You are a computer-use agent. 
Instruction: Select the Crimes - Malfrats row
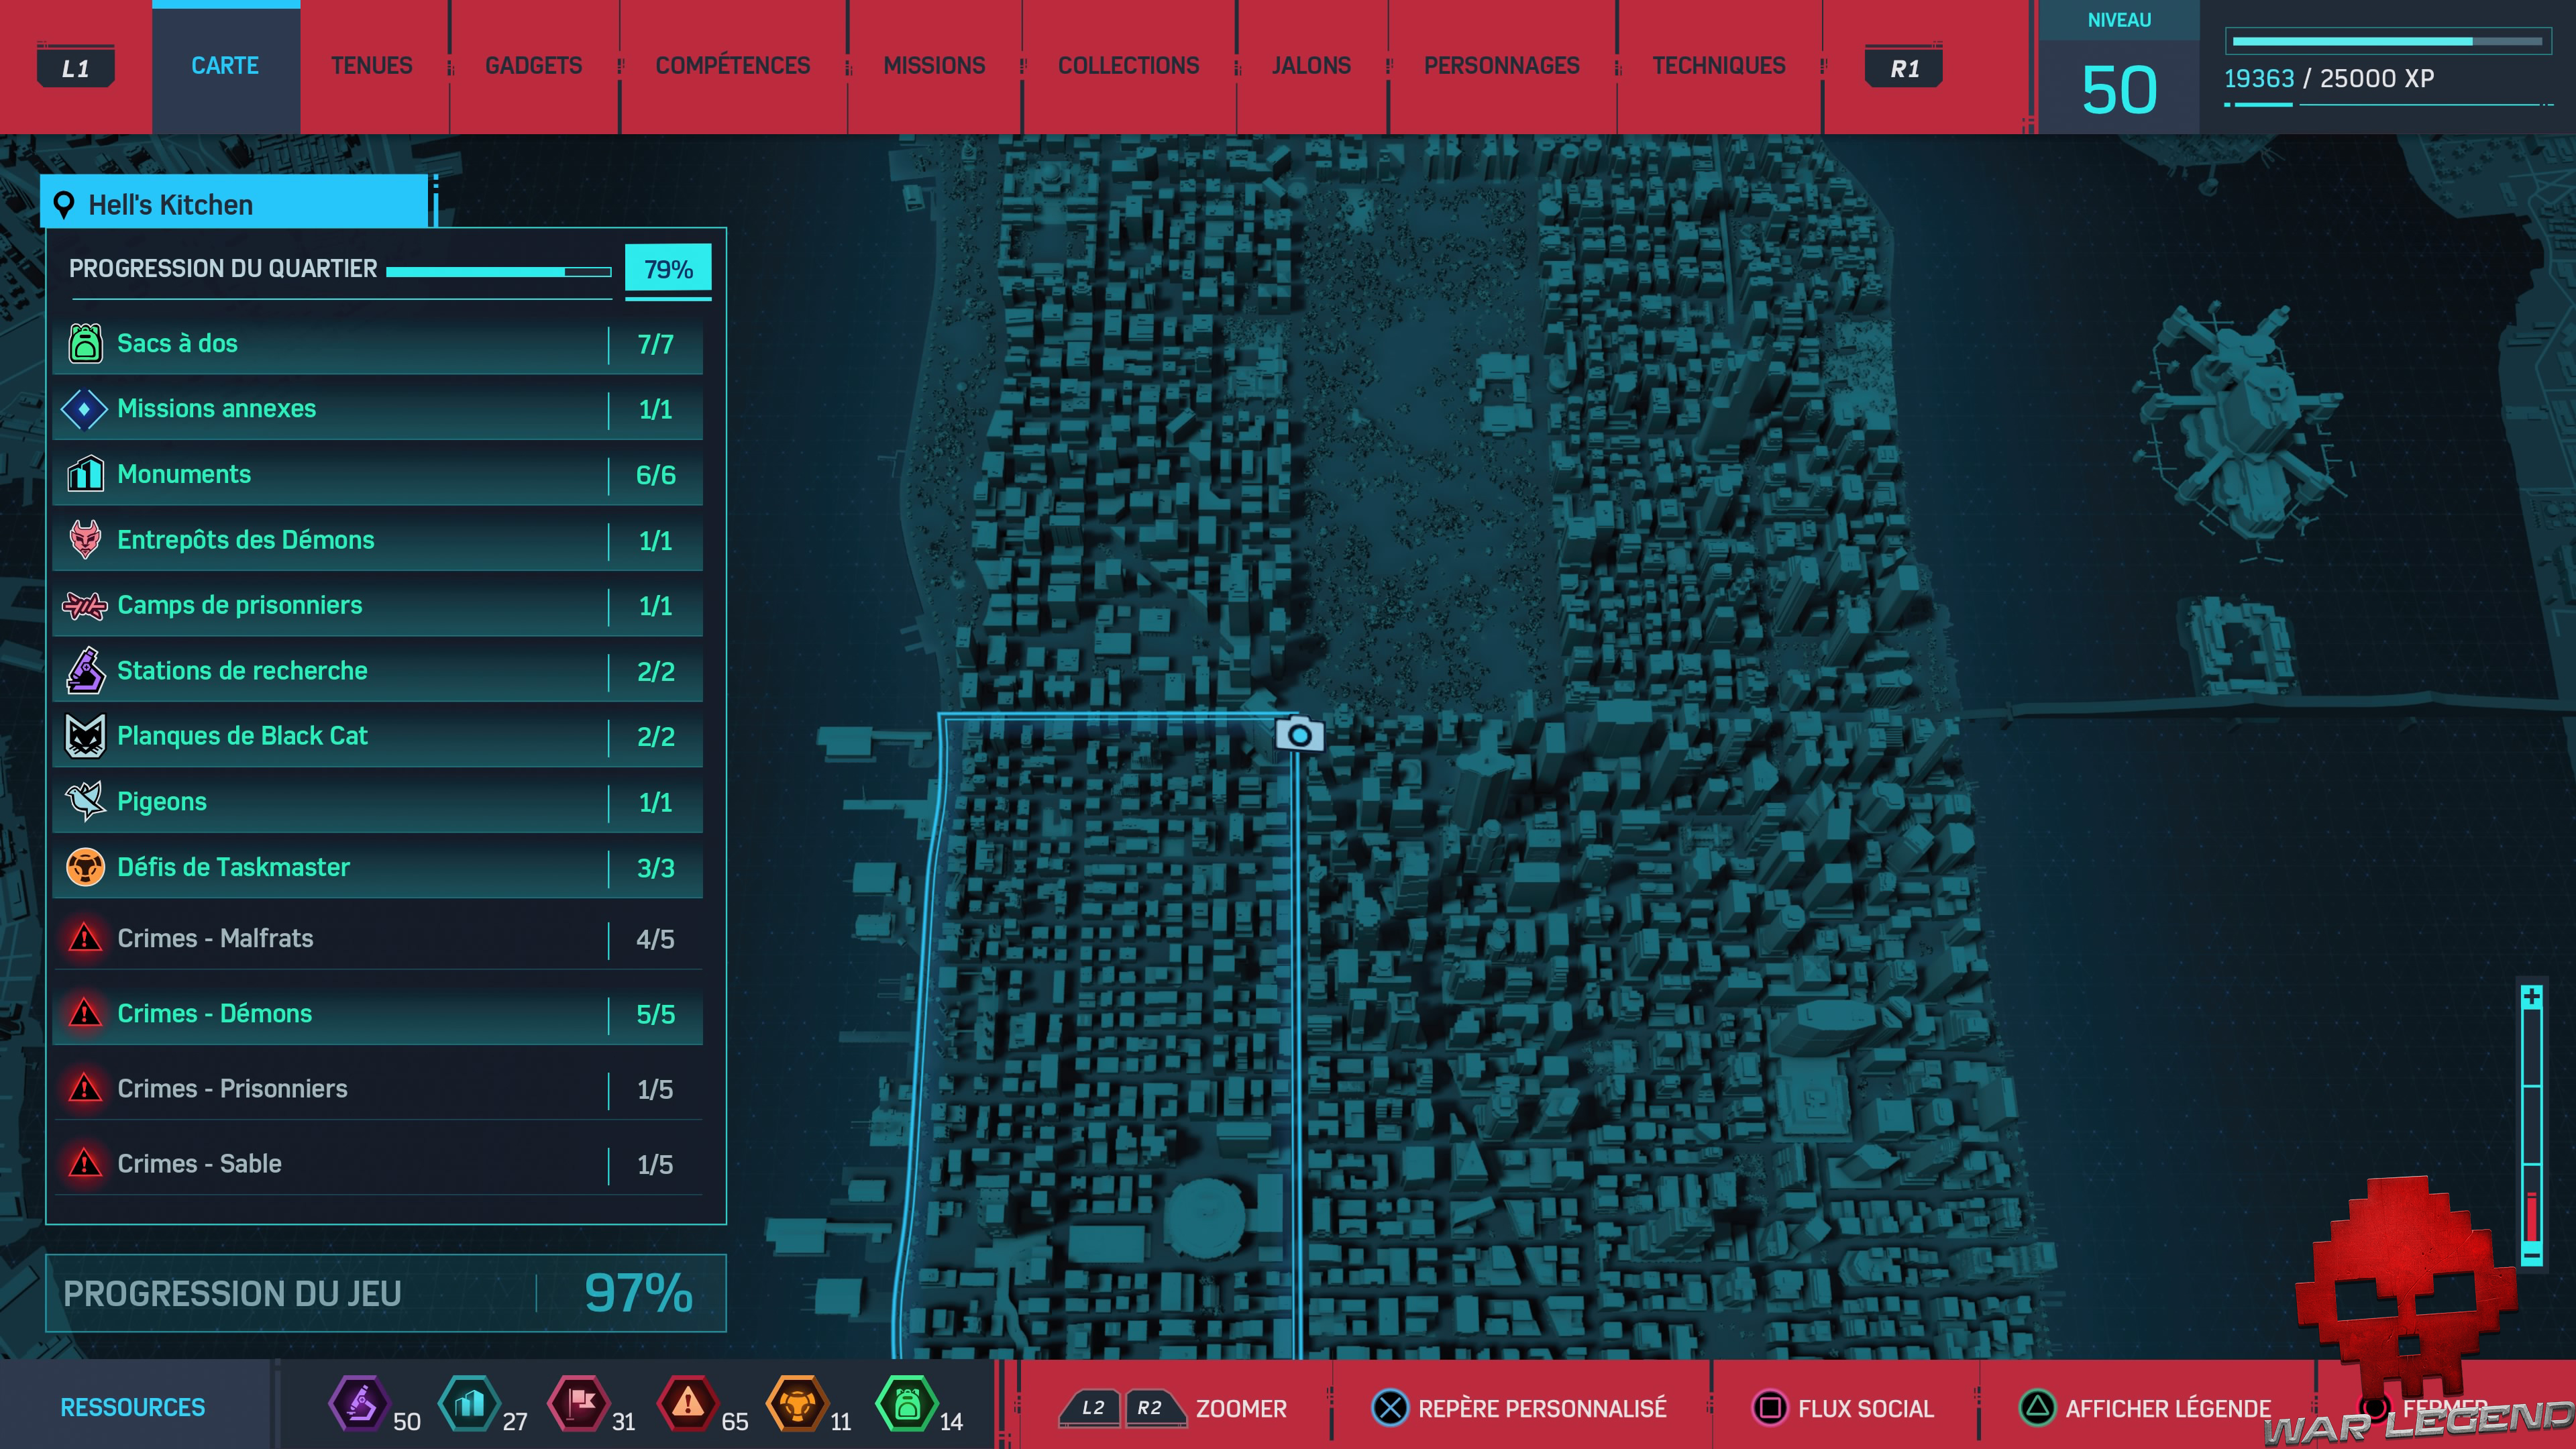coord(378,938)
